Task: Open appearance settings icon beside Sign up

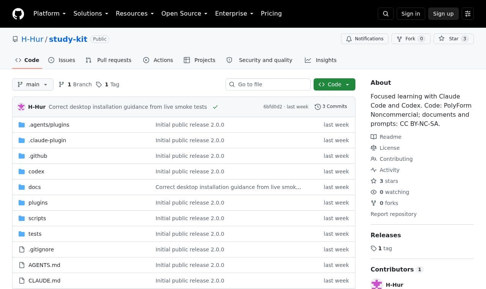Action: coord(468,14)
